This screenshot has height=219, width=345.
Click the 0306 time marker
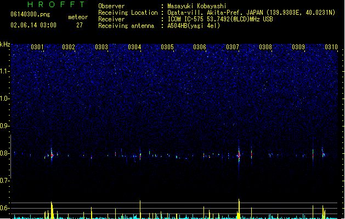click(200, 47)
